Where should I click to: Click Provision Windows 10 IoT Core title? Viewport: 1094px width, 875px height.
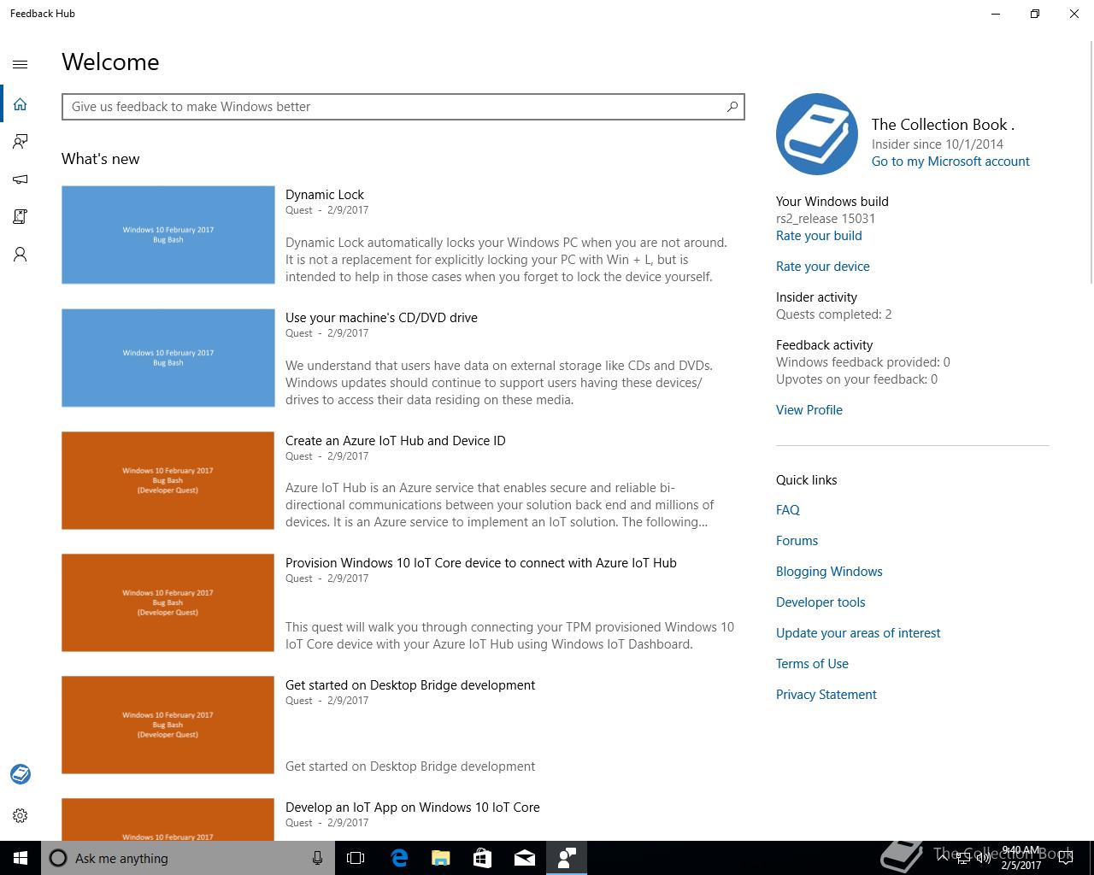coord(481,563)
